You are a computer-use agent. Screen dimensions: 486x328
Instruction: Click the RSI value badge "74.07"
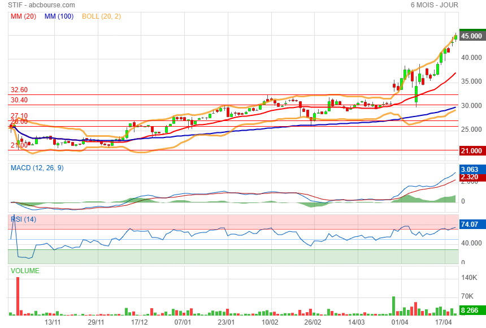pyautogui.click(x=472, y=224)
